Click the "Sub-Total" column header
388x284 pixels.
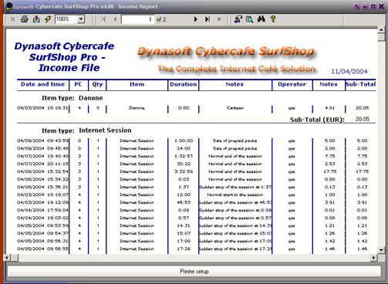[x=360, y=84]
